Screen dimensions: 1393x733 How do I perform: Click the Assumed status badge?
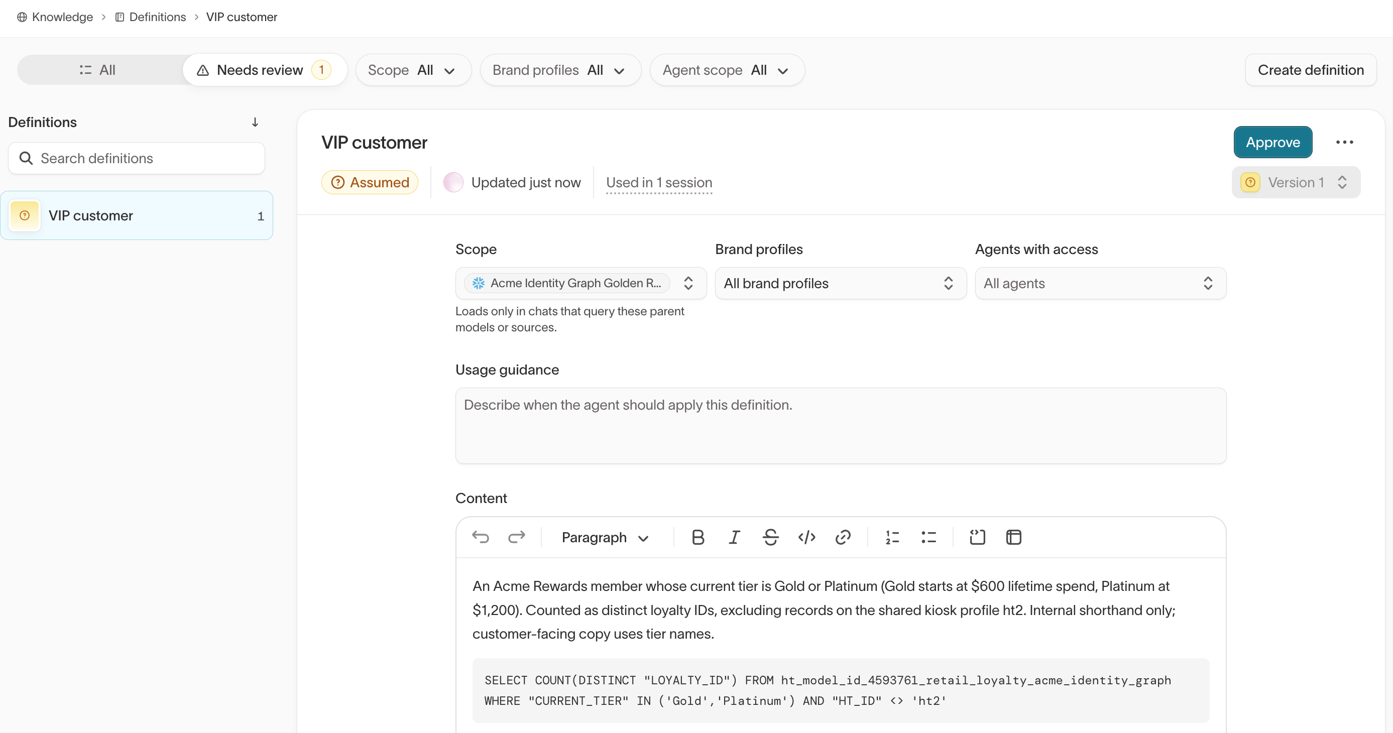click(x=370, y=182)
